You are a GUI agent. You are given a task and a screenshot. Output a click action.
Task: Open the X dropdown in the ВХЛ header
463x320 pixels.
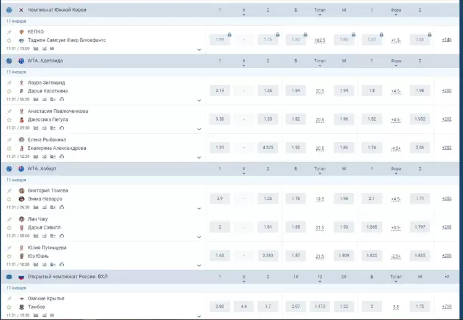click(244, 278)
